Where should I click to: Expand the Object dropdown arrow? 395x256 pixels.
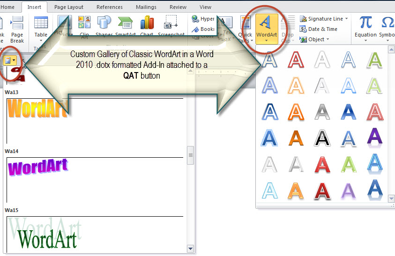(328, 39)
